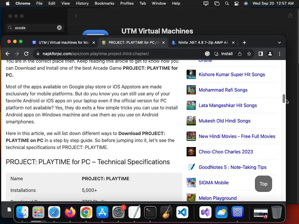Screen dimensions: 299x224
Task: Open App Store from the Dock
Action: tap(102, 212)
